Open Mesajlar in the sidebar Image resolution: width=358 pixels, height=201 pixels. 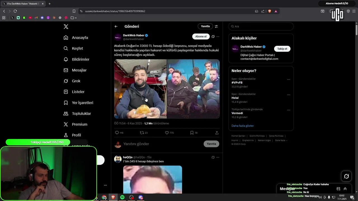coord(75,70)
